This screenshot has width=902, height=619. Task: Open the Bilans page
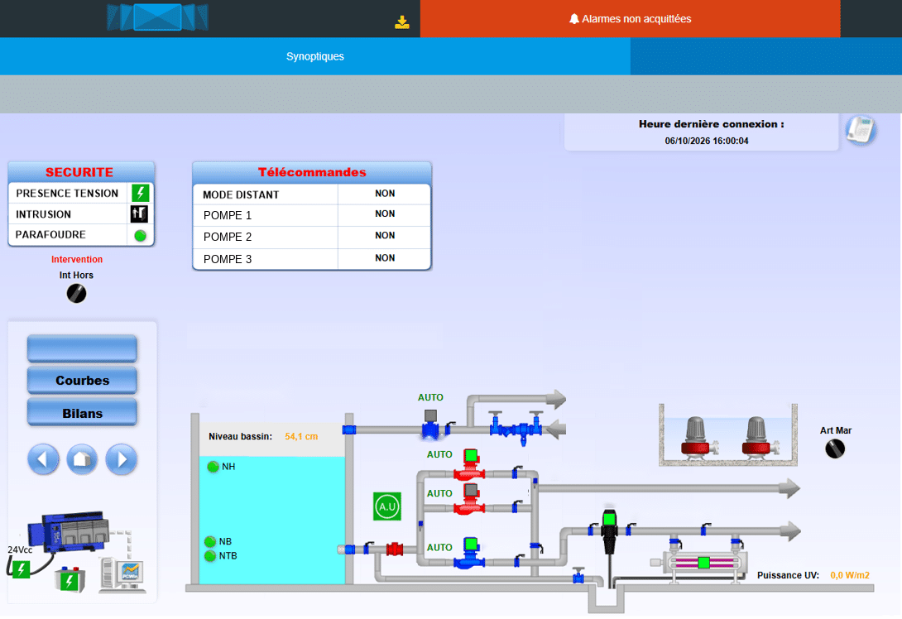[82, 413]
